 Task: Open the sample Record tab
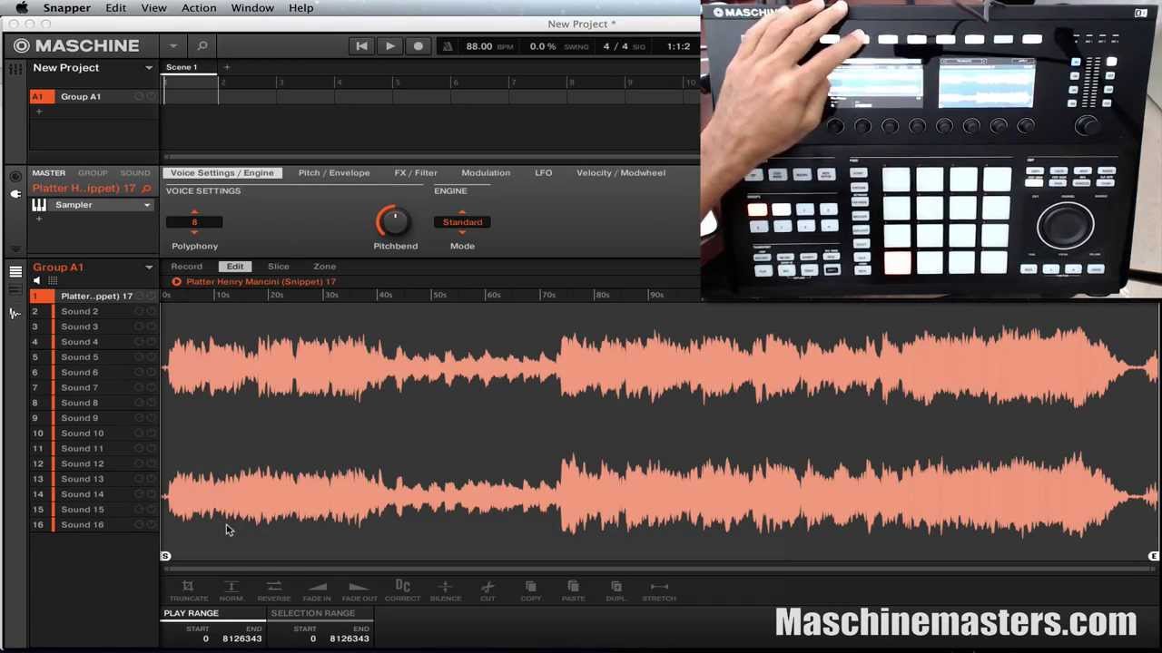pyautogui.click(x=186, y=267)
